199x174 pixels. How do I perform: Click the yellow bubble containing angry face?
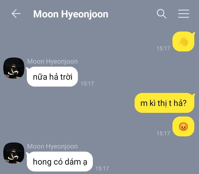coord(184,126)
